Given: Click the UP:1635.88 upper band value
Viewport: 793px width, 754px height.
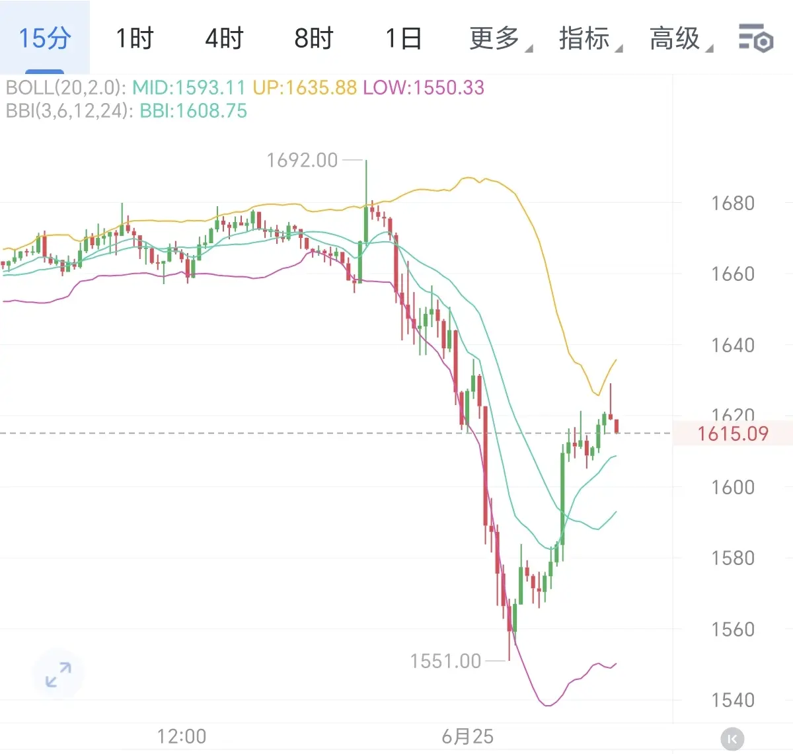Looking at the screenshot, I should click(x=305, y=87).
